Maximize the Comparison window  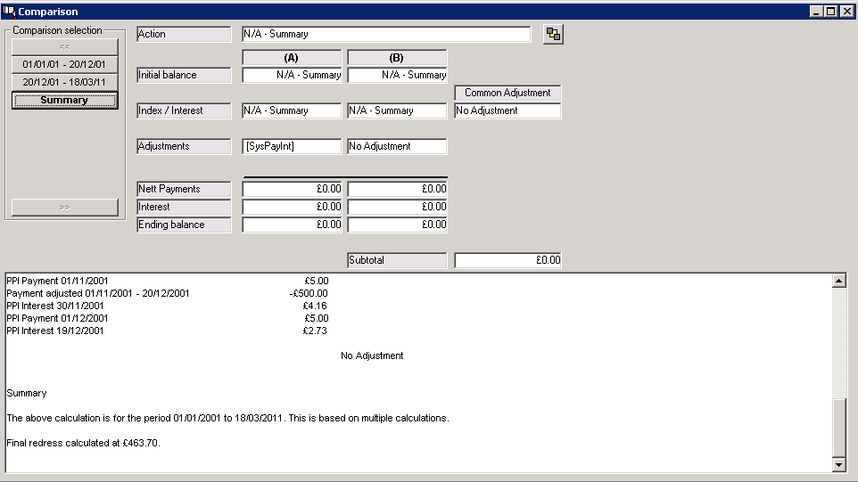pos(830,12)
